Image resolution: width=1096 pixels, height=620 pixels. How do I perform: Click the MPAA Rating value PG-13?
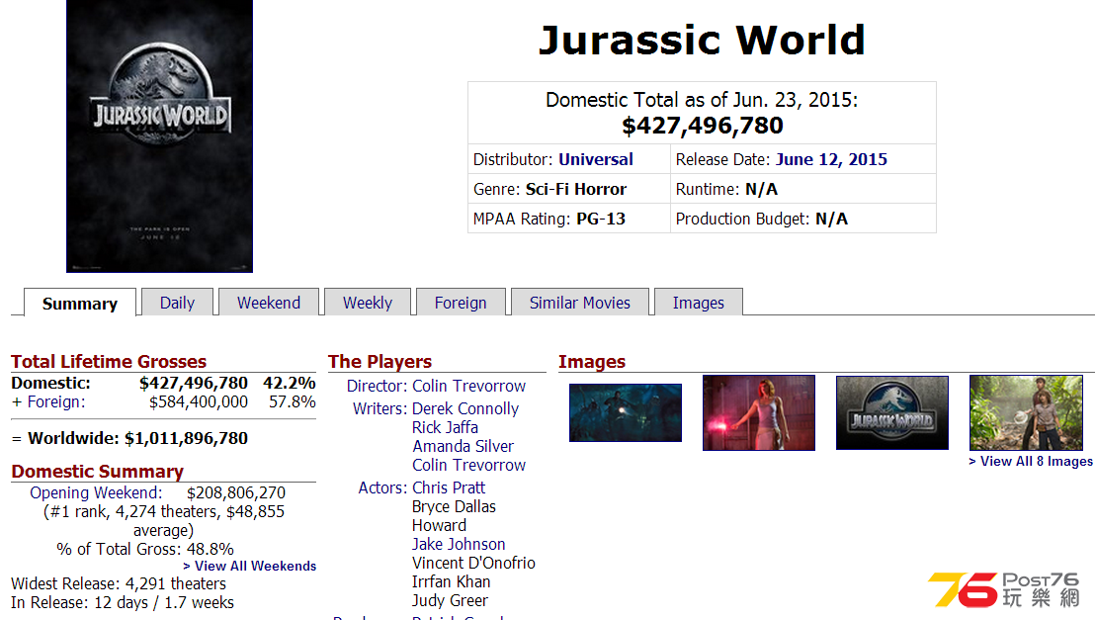click(x=601, y=219)
